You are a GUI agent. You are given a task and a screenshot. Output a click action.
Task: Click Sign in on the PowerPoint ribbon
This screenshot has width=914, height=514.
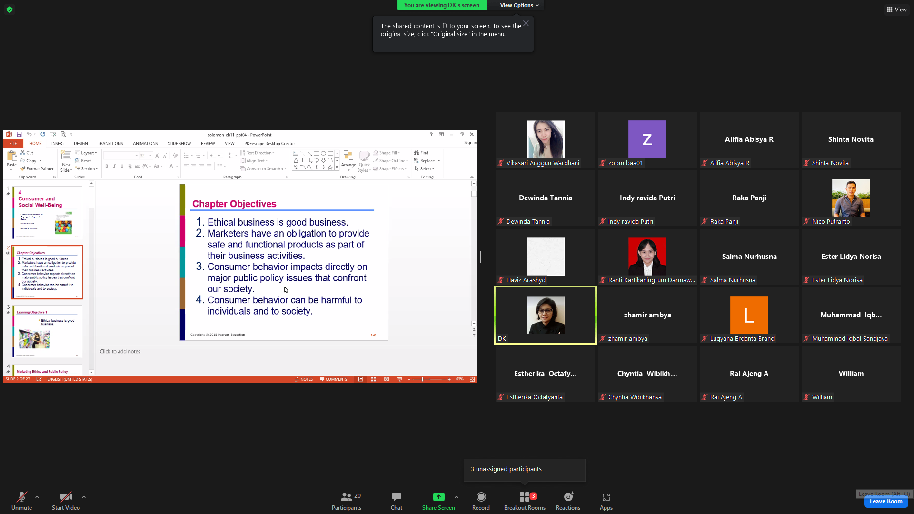pyautogui.click(x=470, y=143)
